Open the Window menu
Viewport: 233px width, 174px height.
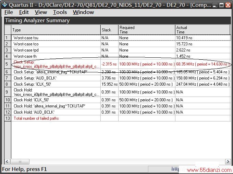(x=83, y=12)
